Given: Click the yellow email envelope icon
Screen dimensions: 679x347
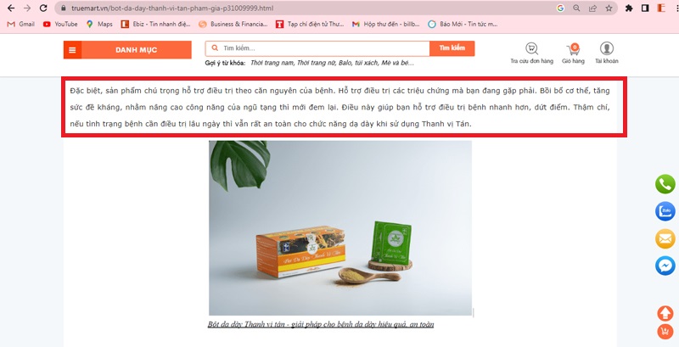Looking at the screenshot, I should tap(665, 238).
